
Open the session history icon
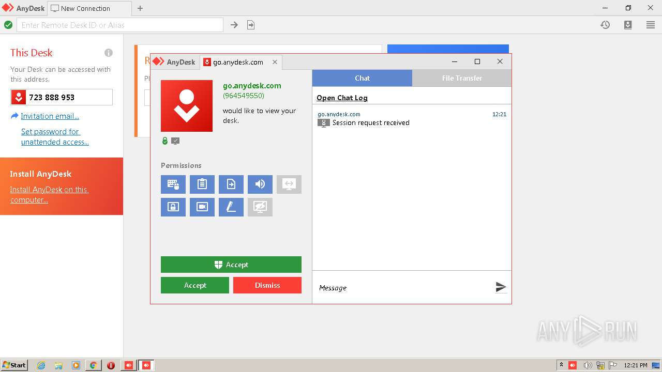coord(605,25)
